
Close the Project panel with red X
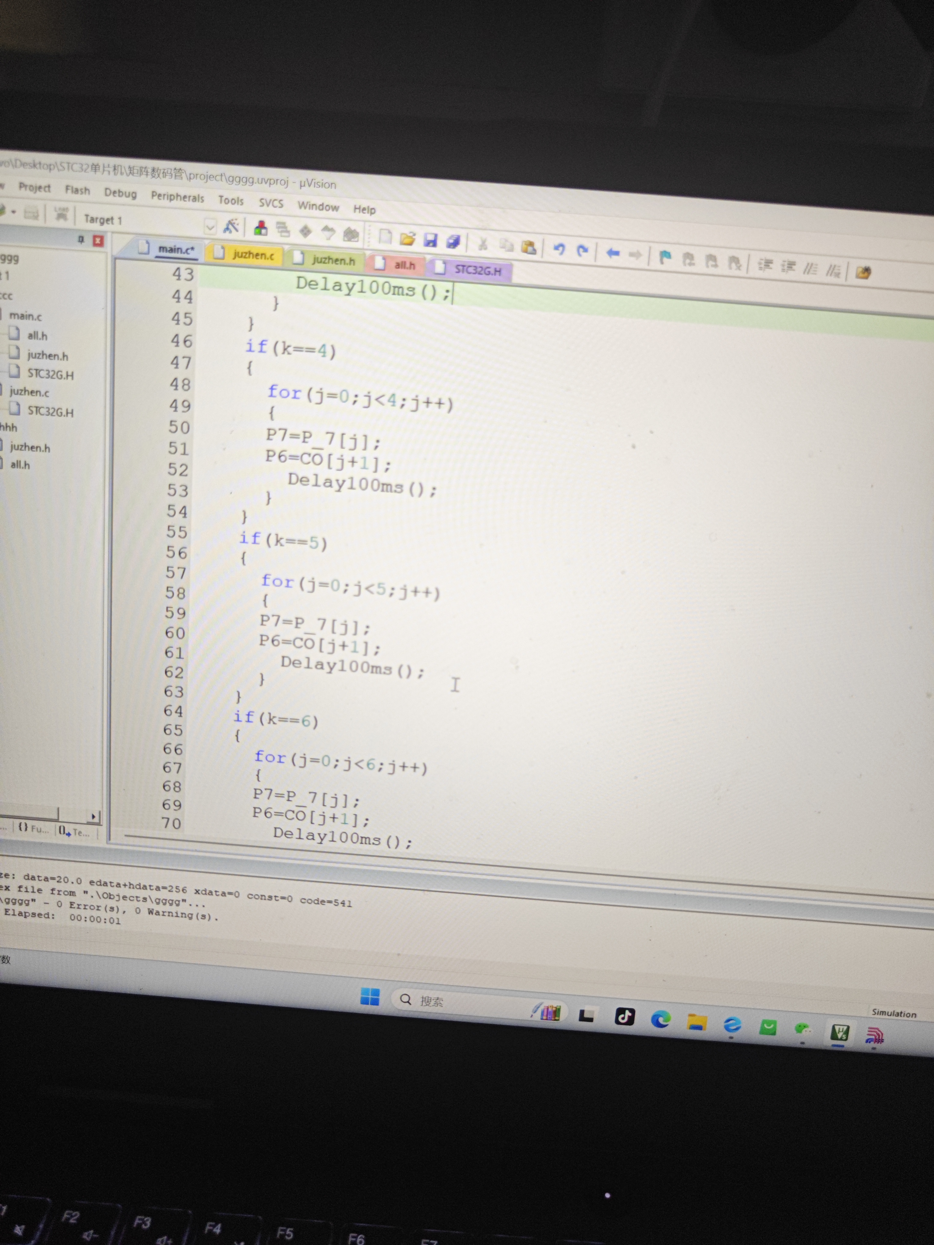click(x=98, y=241)
